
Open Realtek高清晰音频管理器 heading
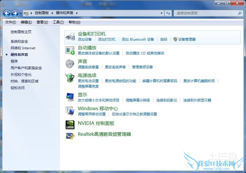(x=104, y=134)
